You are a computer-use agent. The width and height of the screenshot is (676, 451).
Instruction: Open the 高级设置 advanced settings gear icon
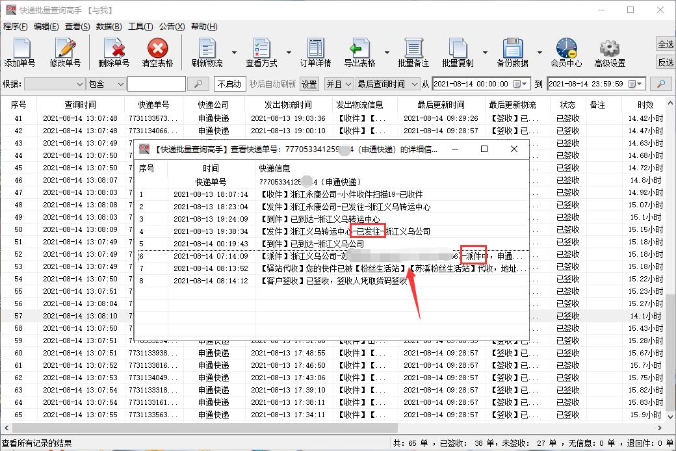608,52
